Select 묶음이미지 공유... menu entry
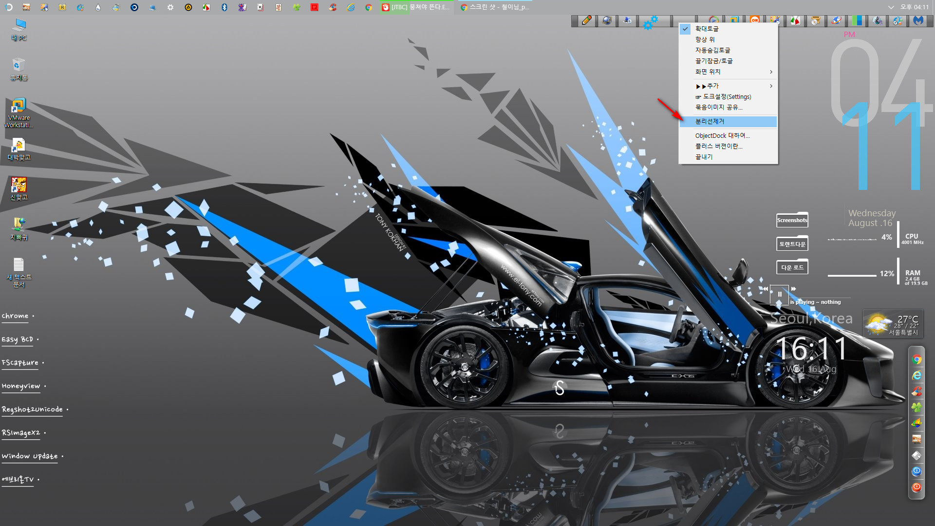 pyautogui.click(x=728, y=107)
